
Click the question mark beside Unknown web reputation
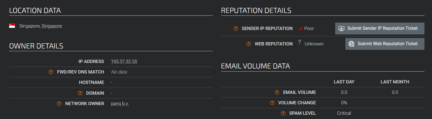point(299,42)
